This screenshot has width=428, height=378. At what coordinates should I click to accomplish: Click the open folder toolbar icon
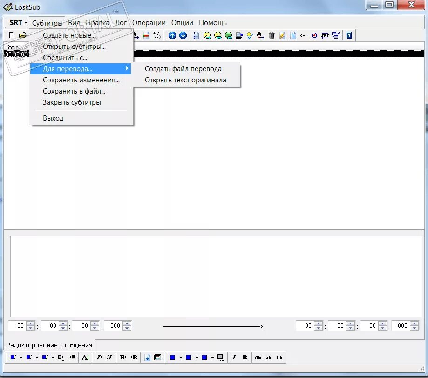point(23,35)
